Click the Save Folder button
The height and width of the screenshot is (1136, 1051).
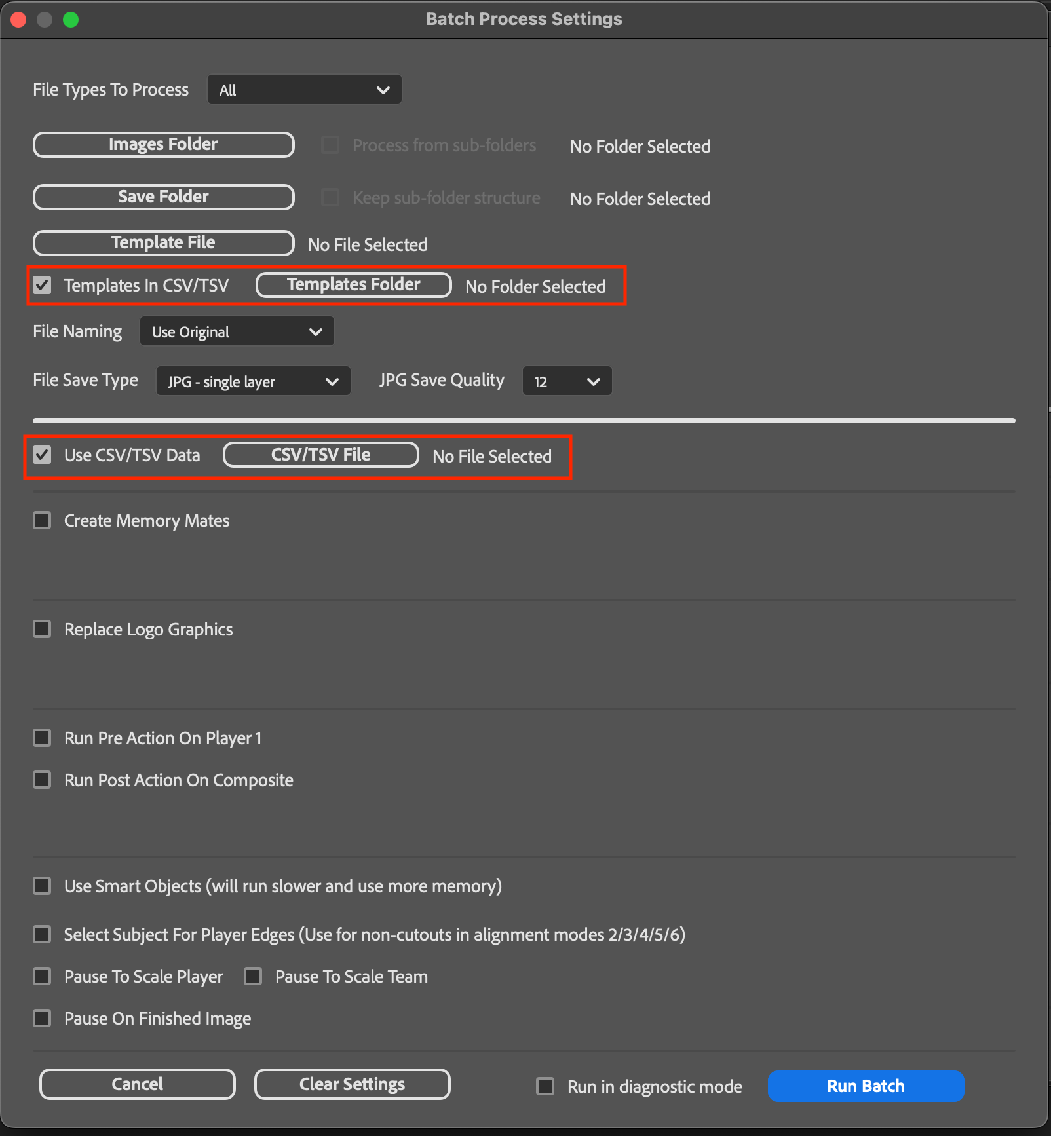[163, 197]
